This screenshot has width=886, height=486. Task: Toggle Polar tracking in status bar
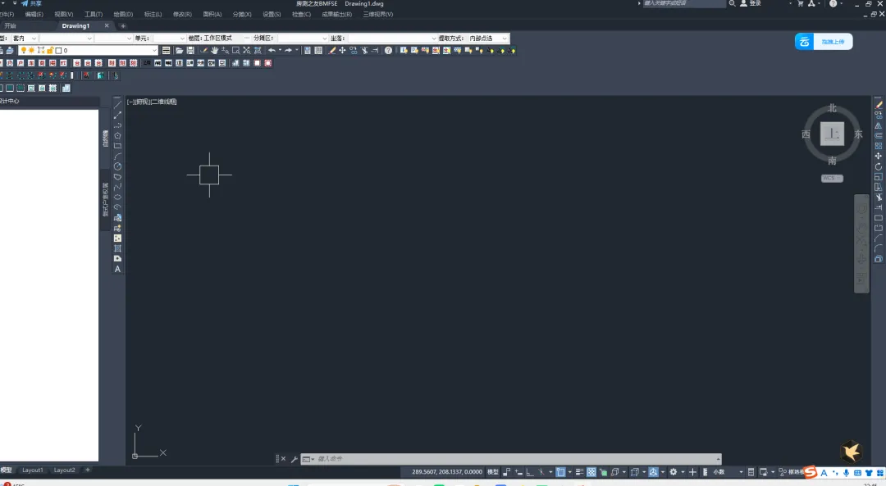pyautogui.click(x=541, y=472)
